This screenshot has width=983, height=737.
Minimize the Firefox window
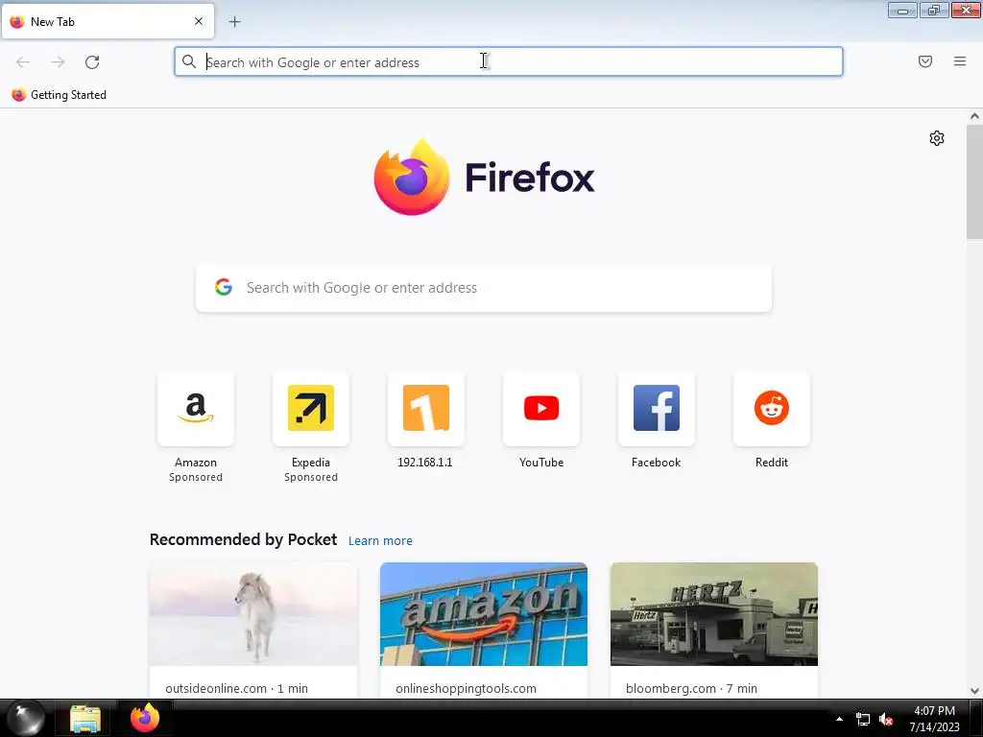tap(902, 10)
